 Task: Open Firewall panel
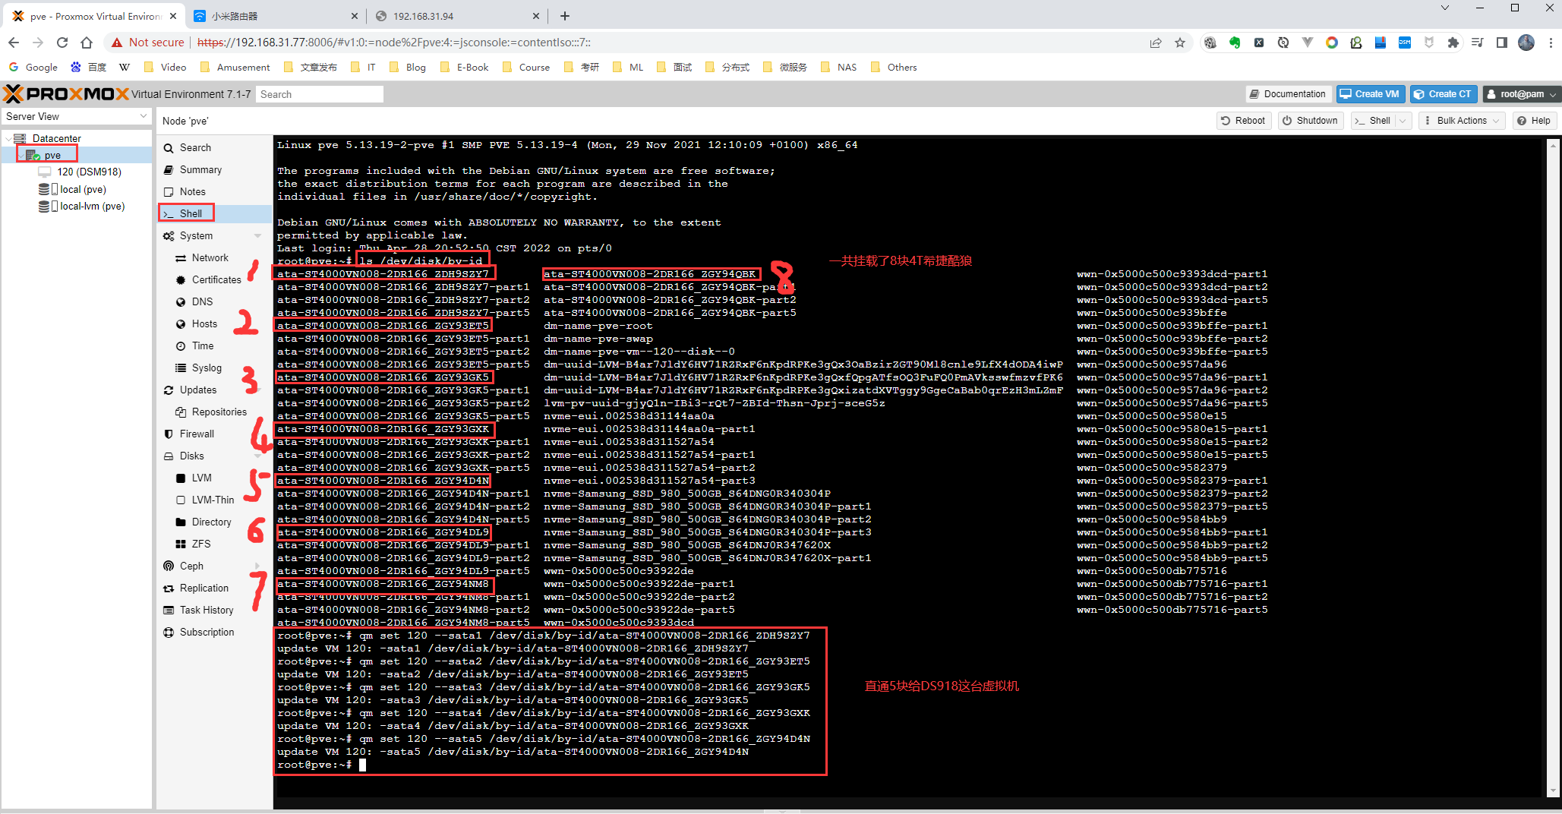click(214, 434)
